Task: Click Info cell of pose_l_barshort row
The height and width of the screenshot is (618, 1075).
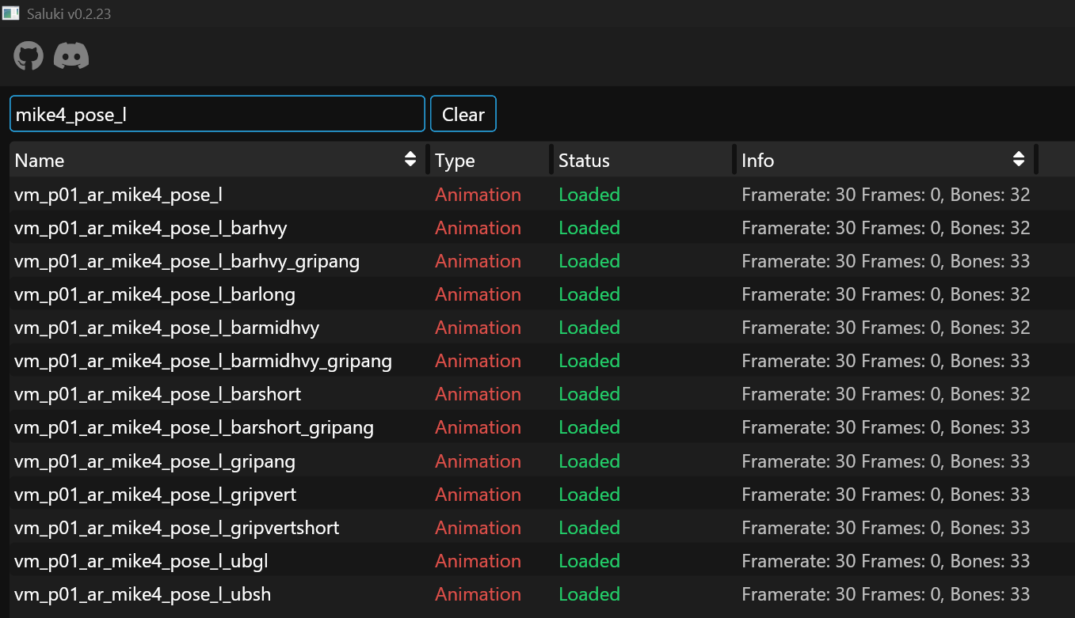Action: point(886,394)
